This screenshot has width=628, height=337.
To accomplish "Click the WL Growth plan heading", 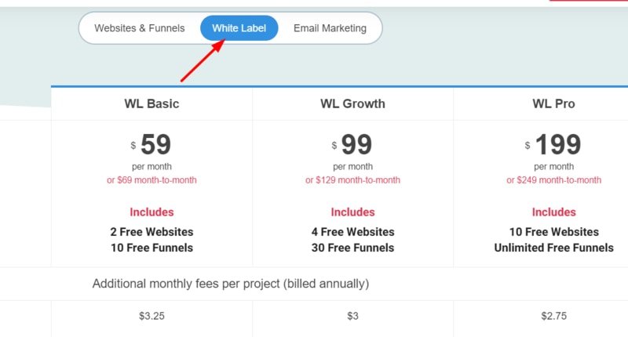I will [352, 104].
